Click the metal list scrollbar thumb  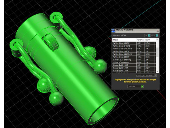coord(157,52)
